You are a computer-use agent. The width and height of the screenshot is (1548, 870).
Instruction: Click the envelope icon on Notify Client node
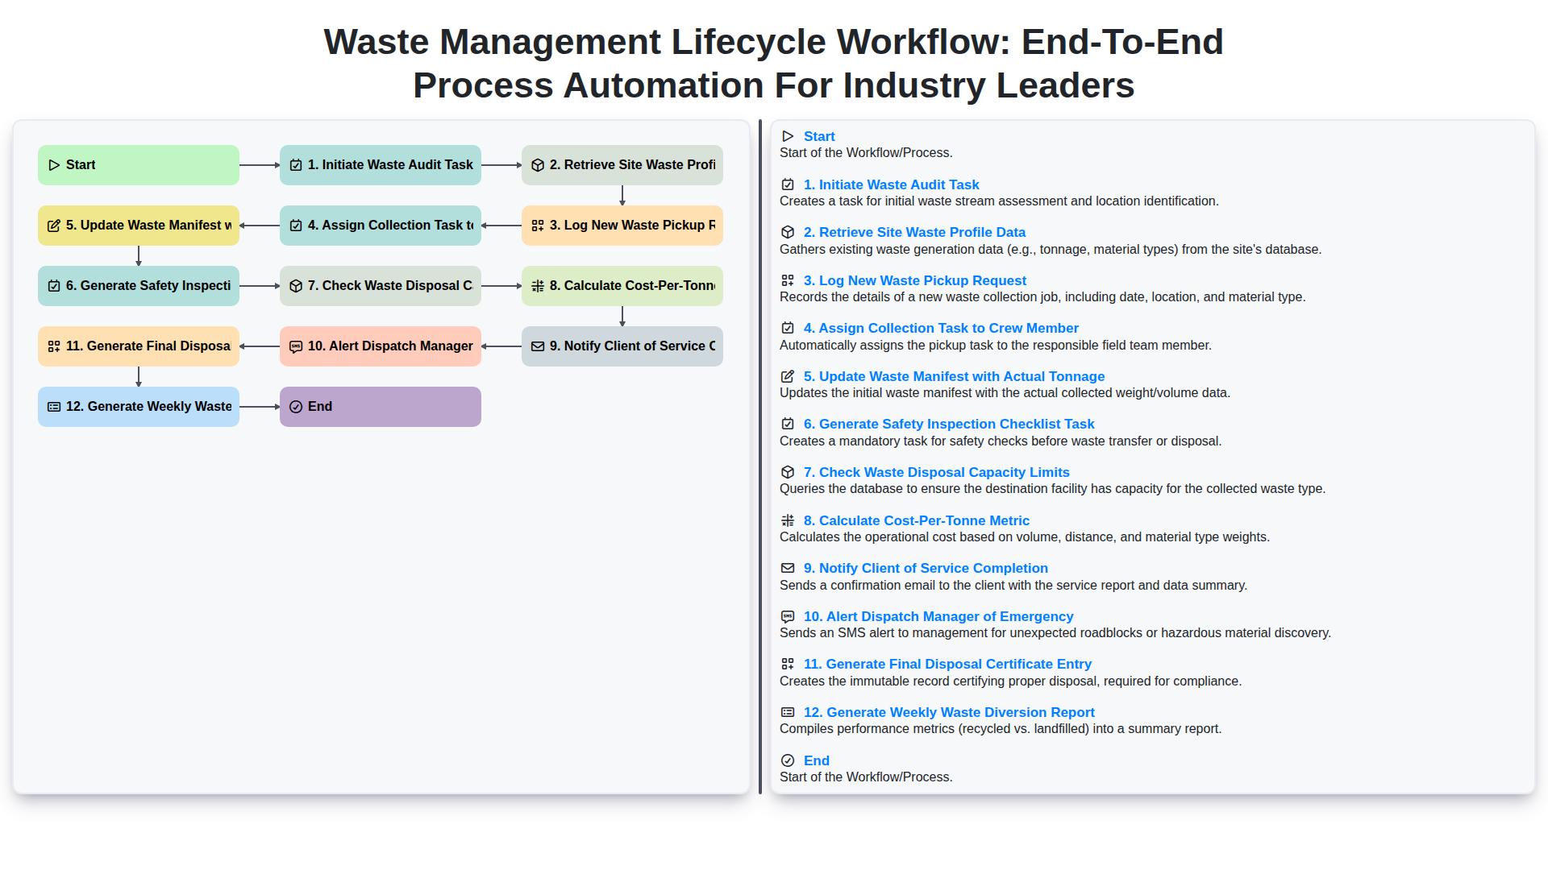[x=538, y=346]
